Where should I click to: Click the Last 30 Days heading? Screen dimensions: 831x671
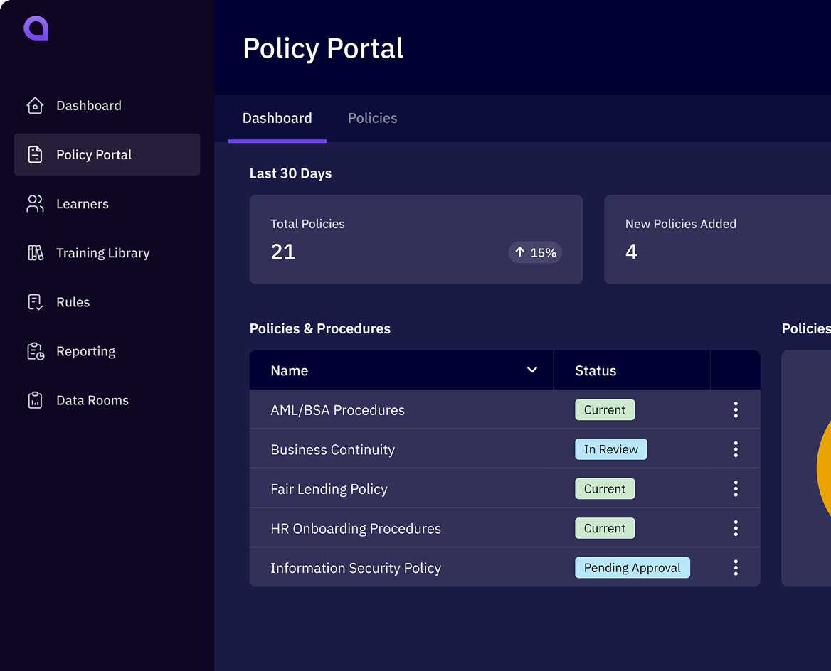point(290,173)
